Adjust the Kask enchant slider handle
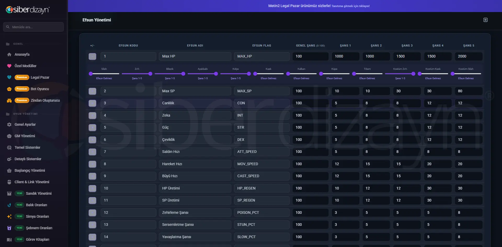 point(255,74)
